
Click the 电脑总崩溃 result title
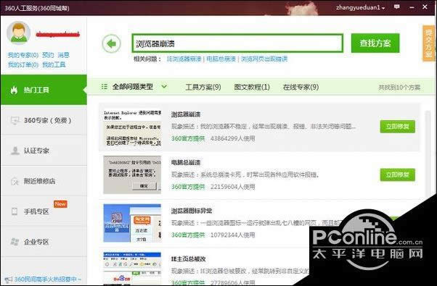tap(186, 162)
